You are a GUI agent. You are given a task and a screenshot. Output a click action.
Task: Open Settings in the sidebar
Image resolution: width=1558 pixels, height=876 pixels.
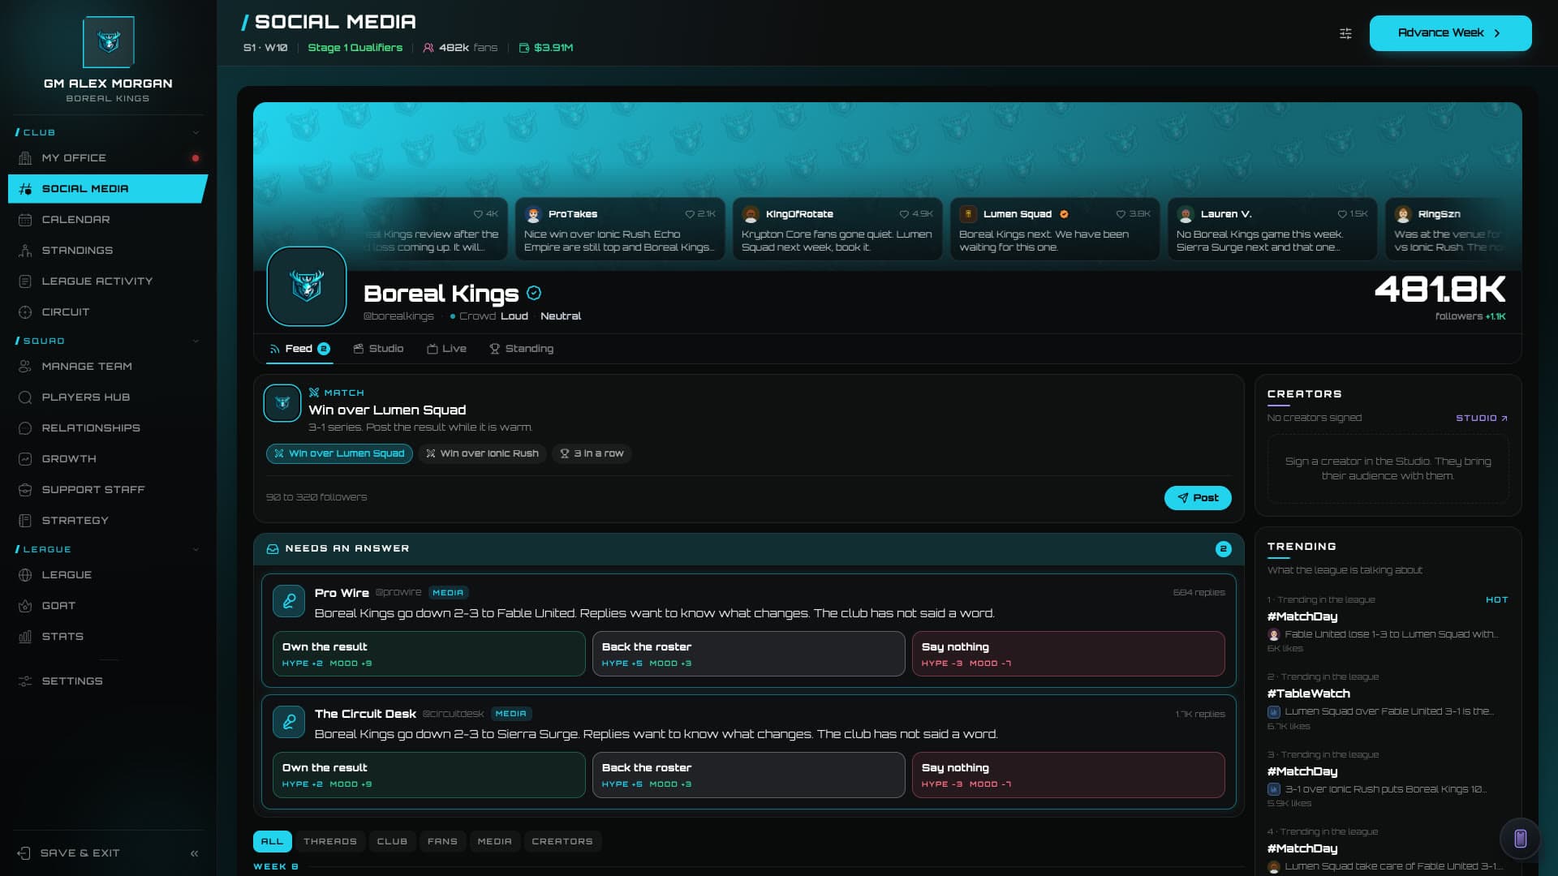click(x=108, y=681)
